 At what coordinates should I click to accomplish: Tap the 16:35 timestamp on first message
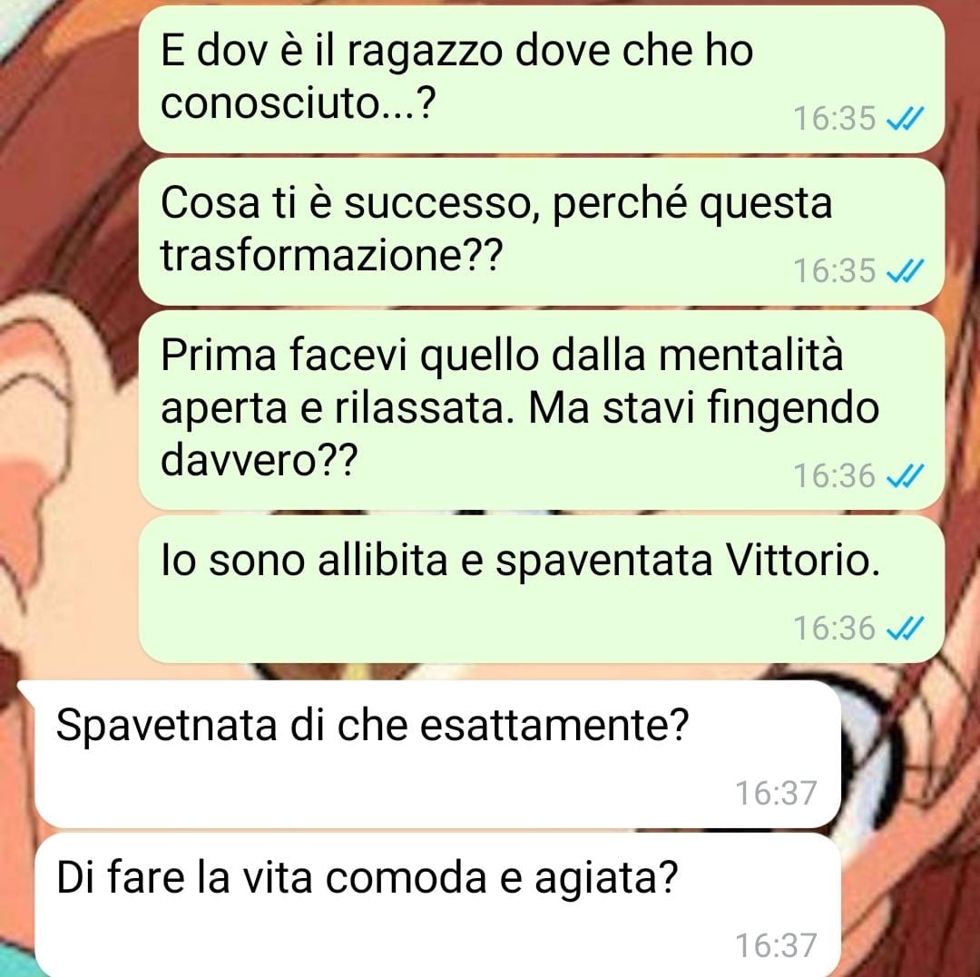click(835, 118)
